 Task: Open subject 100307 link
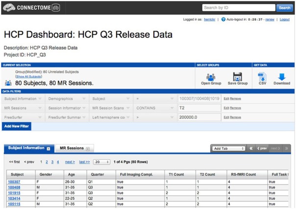pos(14,182)
